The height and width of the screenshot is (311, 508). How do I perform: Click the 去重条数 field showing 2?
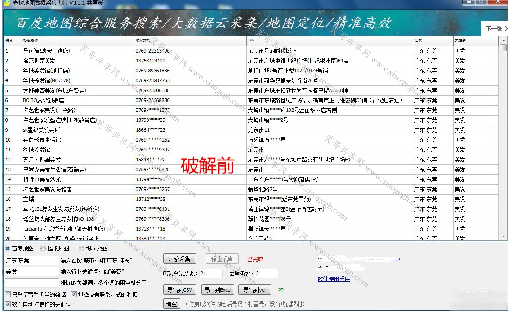tap(266, 273)
